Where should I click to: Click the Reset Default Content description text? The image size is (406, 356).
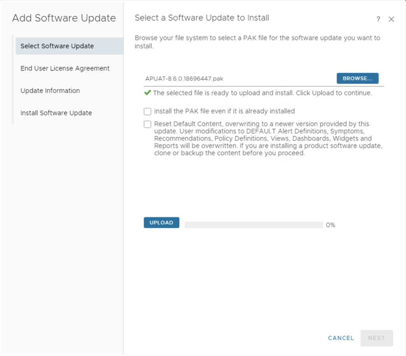pyautogui.click(x=268, y=139)
